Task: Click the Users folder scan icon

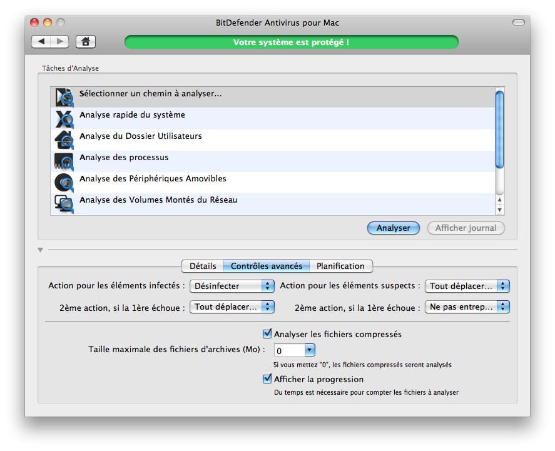Action: click(x=64, y=140)
